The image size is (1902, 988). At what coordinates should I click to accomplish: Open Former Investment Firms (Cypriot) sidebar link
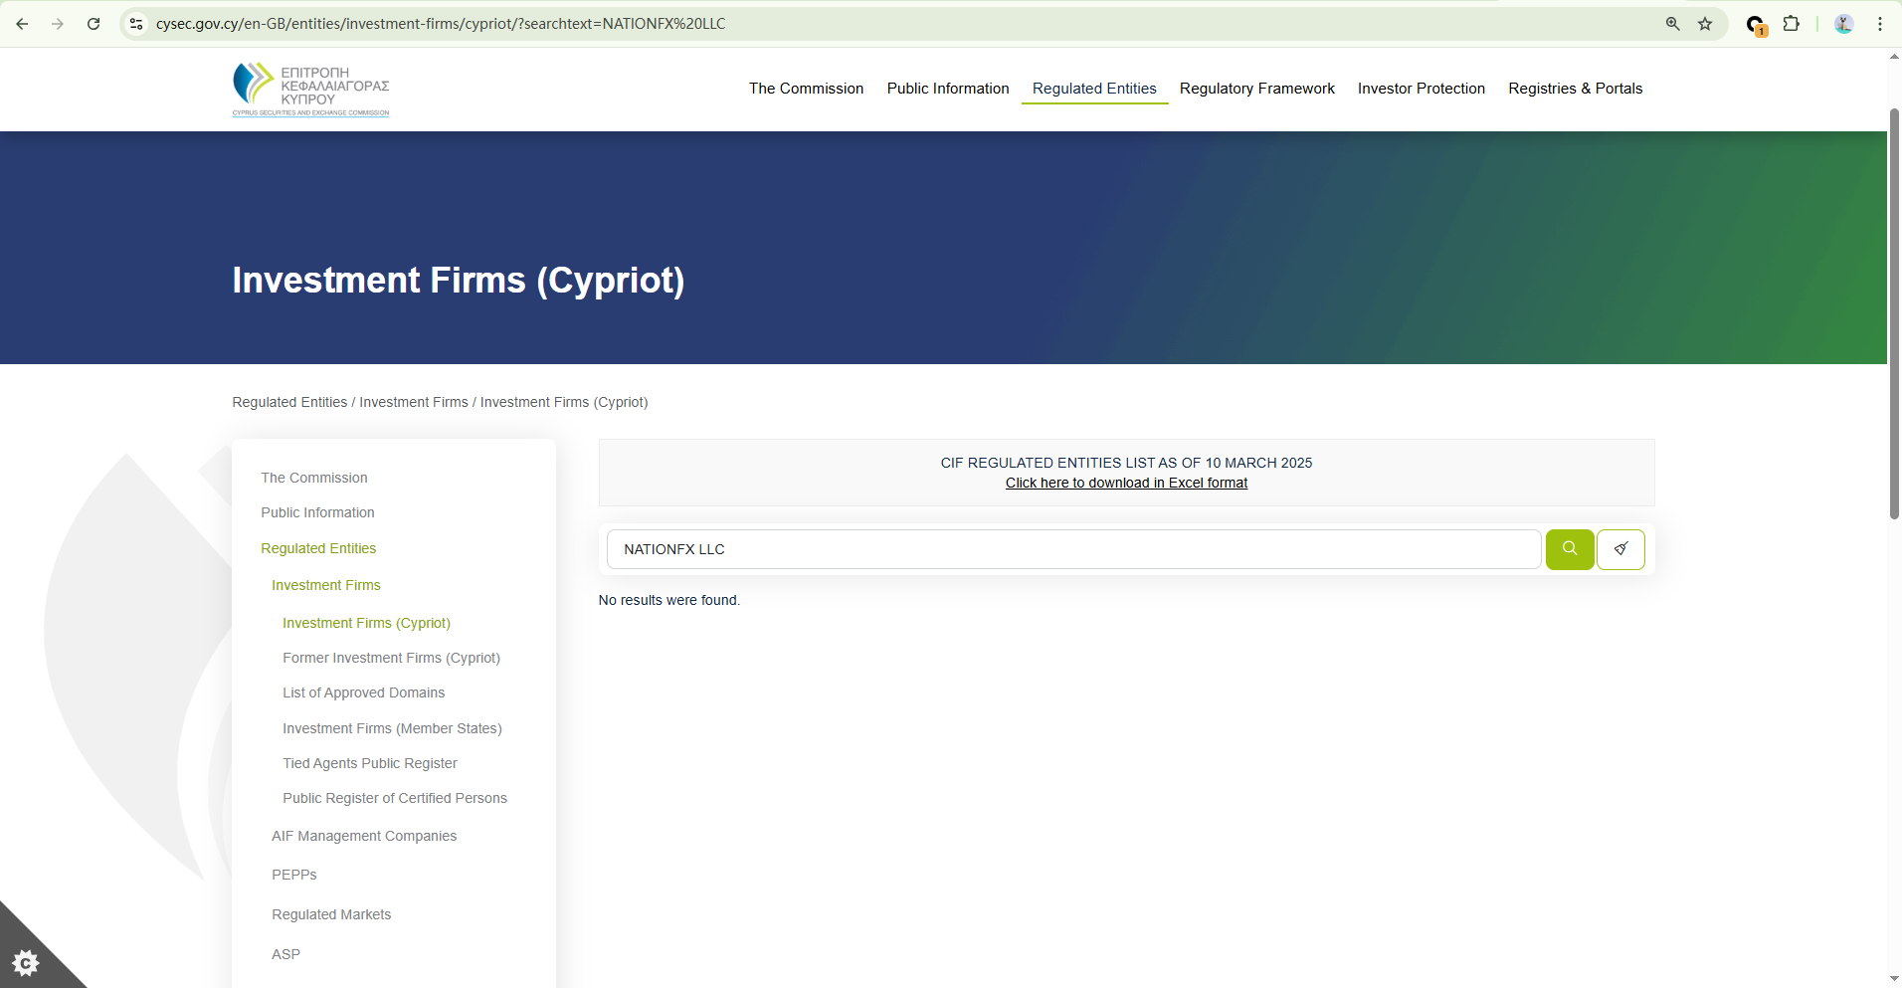(x=391, y=658)
